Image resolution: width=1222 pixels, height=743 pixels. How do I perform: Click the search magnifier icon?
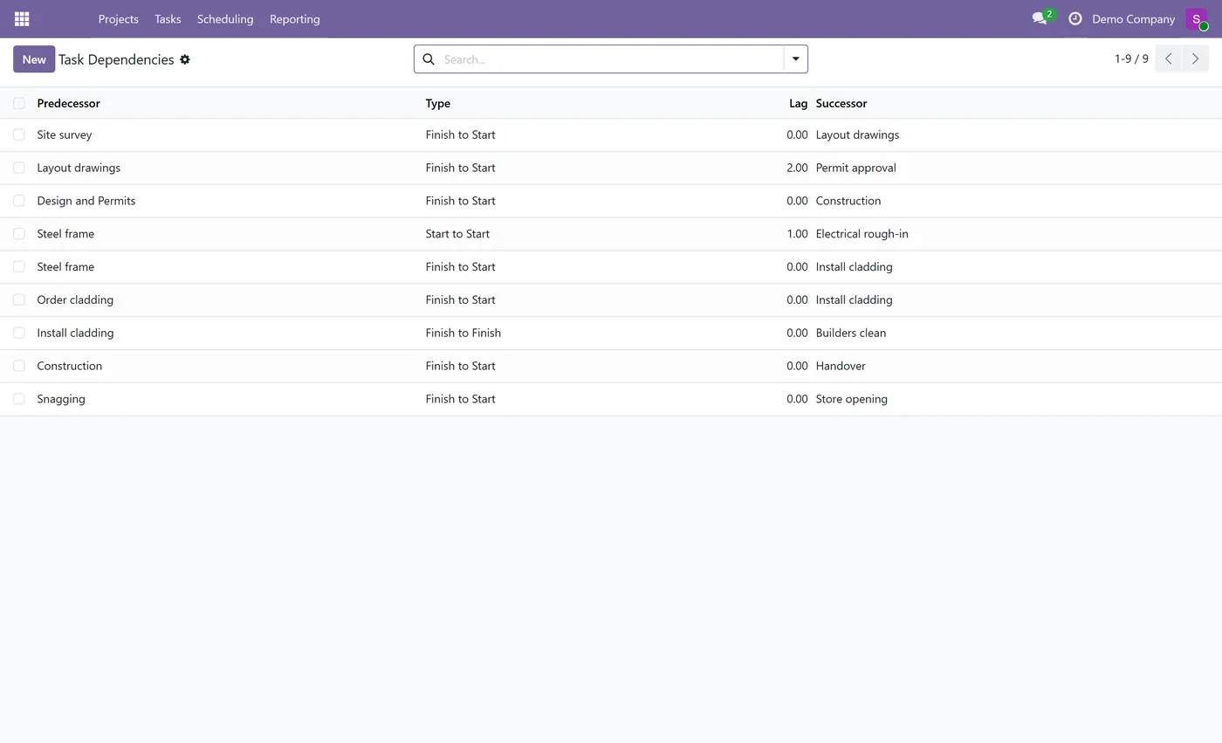click(429, 59)
